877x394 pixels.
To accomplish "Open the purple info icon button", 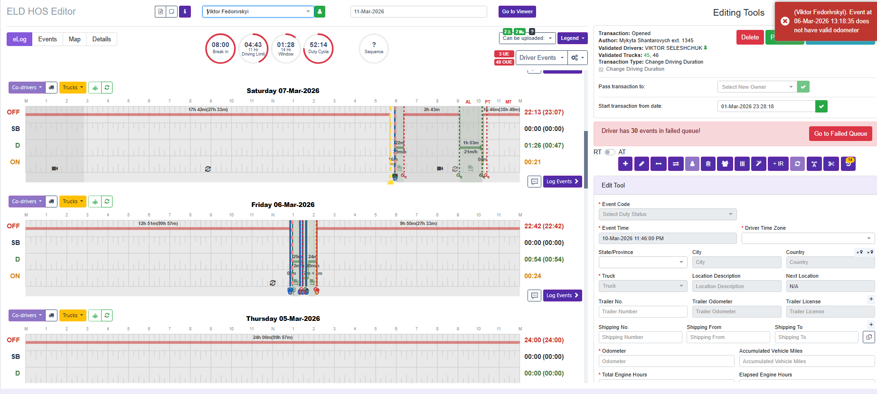I will 185,11.
